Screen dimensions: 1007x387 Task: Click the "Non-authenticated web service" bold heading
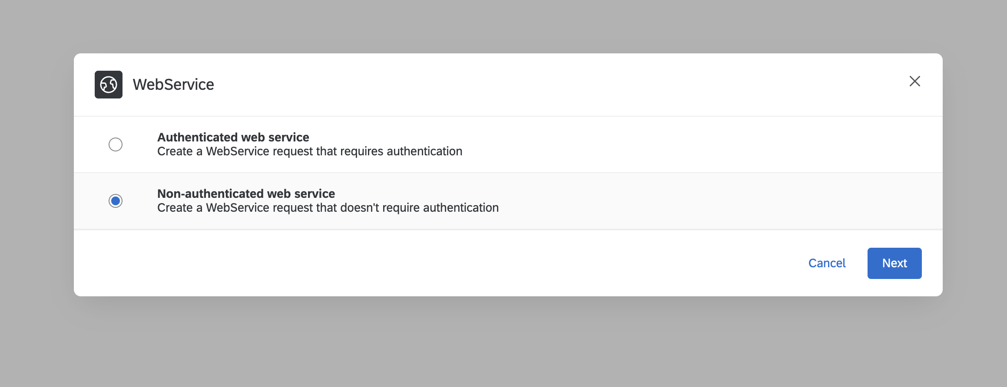click(x=246, y=193)
